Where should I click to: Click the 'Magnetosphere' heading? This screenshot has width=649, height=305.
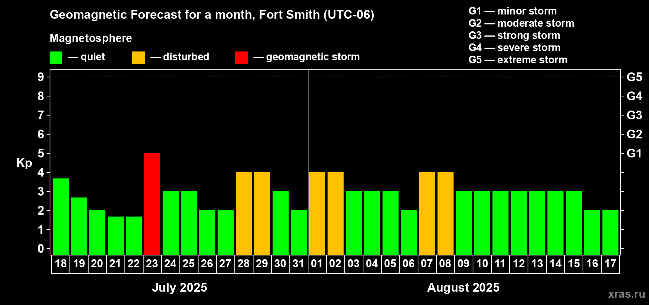(x=91, y=38)
